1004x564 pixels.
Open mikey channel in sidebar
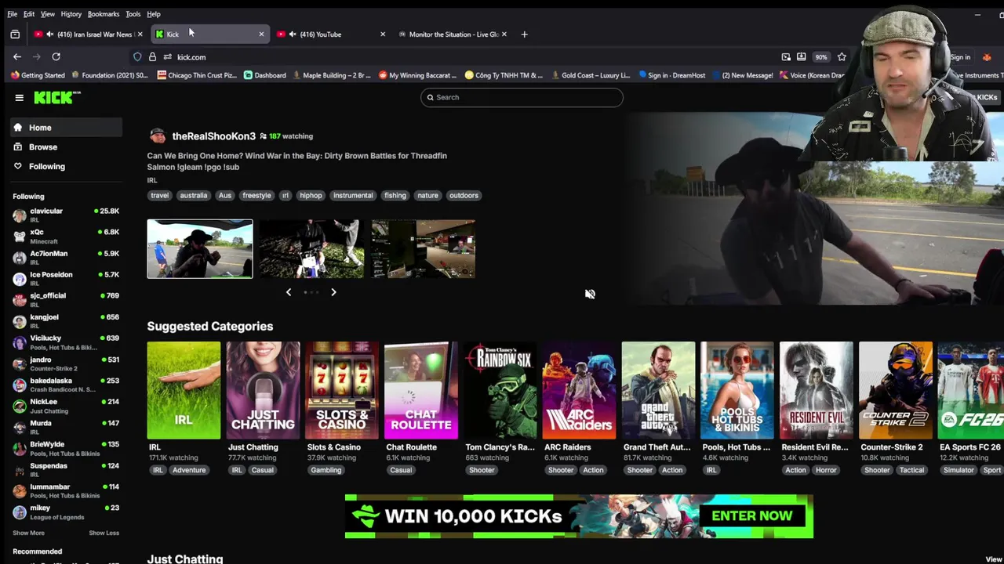click(x=66, y=512)
